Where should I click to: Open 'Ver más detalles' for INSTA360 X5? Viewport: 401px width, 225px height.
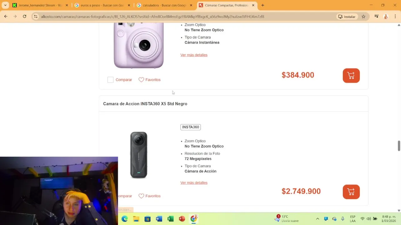tap(194, 183)
